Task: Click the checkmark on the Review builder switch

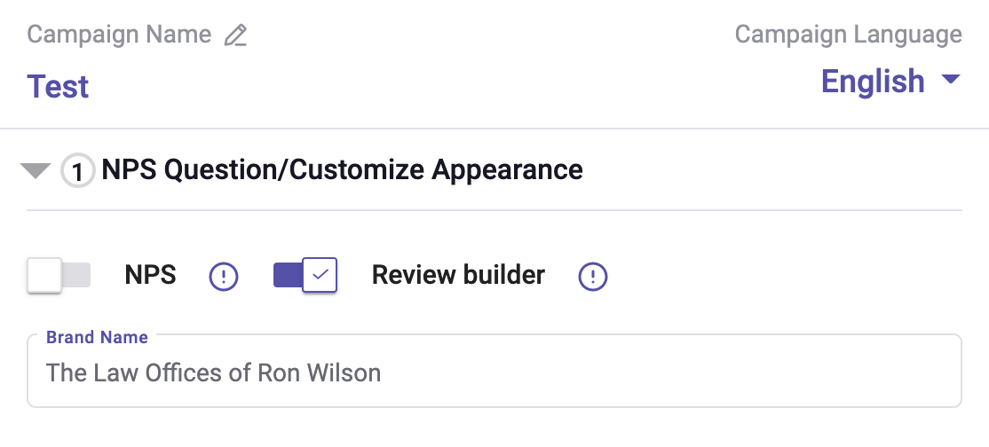Action: click(x=320, y=275)
